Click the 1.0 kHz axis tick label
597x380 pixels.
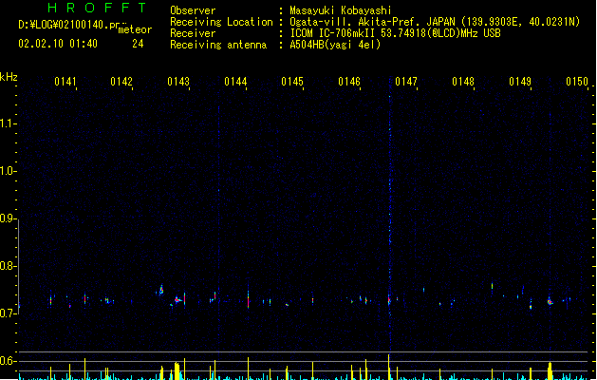coord(8,171)
